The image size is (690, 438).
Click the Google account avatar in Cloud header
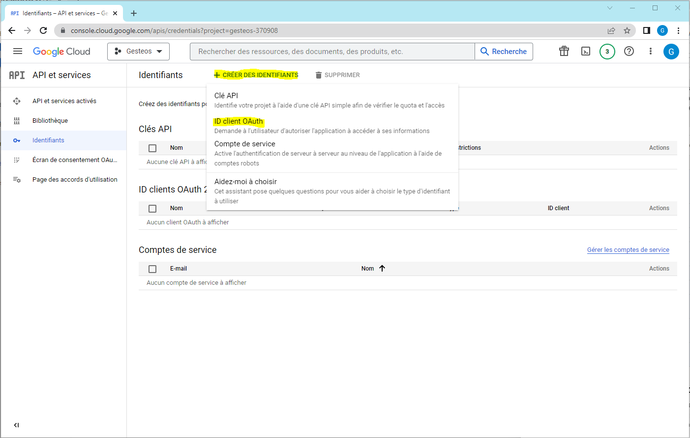[671, 52]
